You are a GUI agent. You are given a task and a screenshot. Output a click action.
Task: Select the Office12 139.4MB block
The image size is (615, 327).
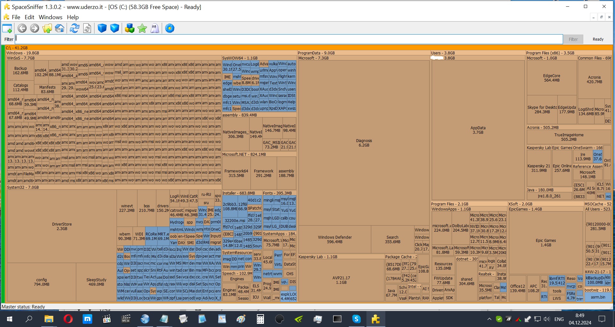pyautogui.click(x=518, y=289)
